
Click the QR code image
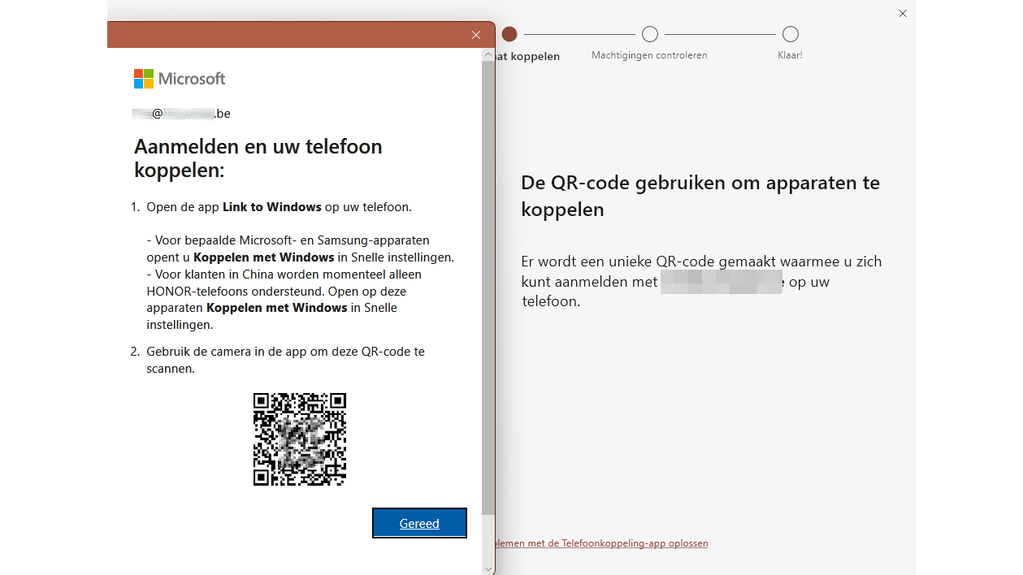299,439
